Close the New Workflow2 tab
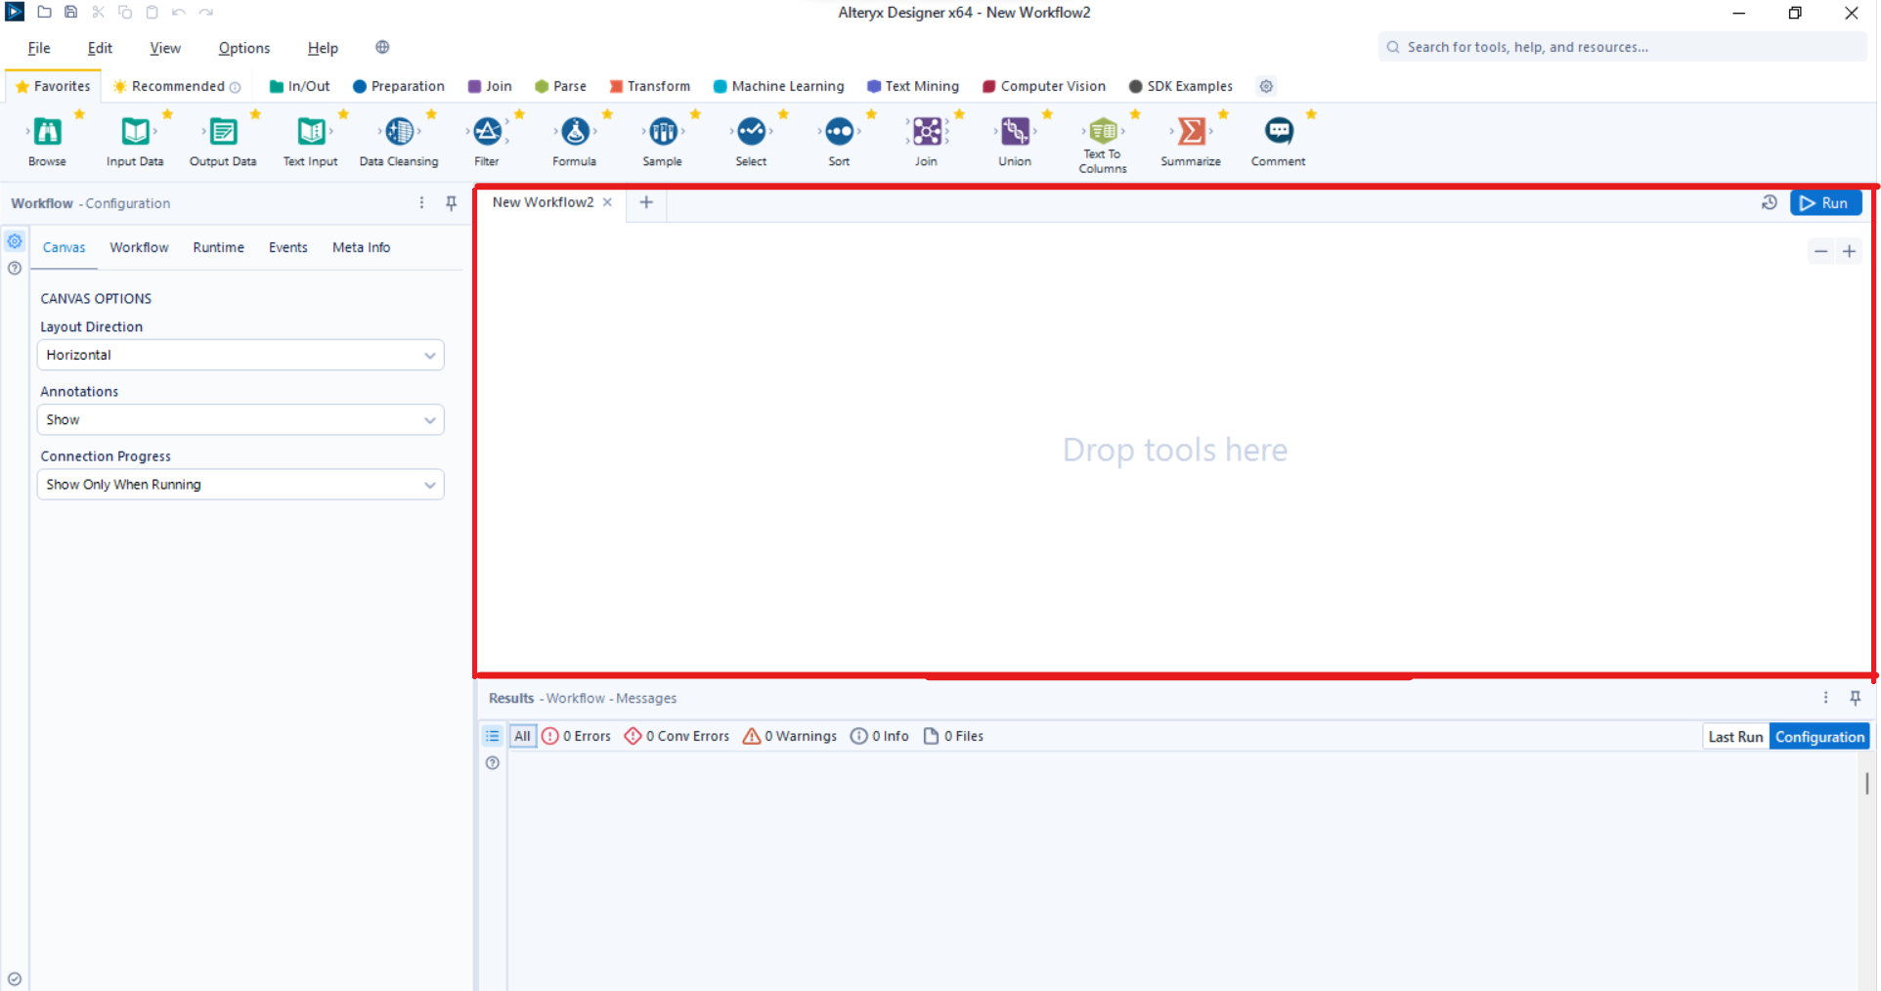 tap(607, 202)
